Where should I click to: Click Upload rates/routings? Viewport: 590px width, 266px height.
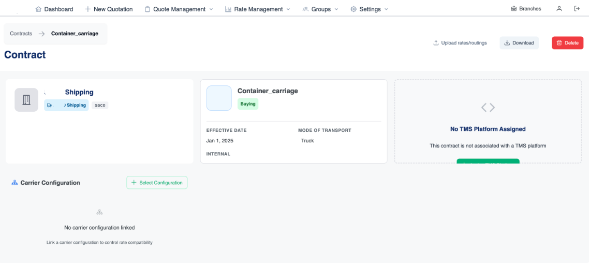[460, 43]
